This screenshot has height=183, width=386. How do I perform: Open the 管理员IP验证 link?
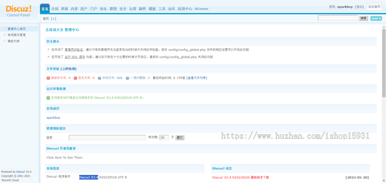(74, 50)
